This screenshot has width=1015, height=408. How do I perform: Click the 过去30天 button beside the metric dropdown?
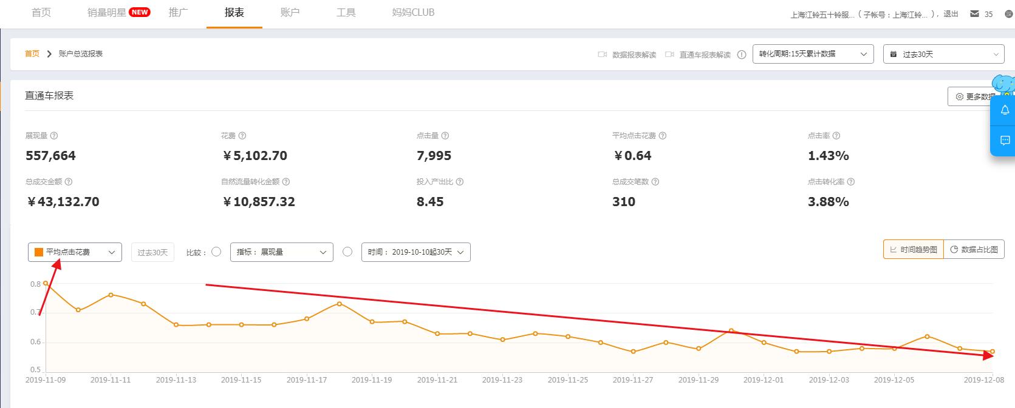(152, 252)
